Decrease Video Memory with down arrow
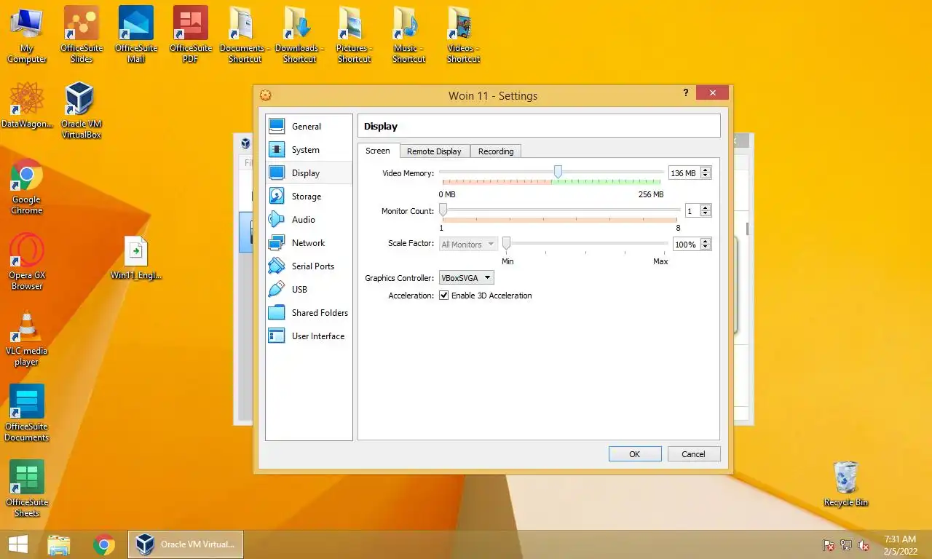 pyautogui.click(x=705, y=176)
